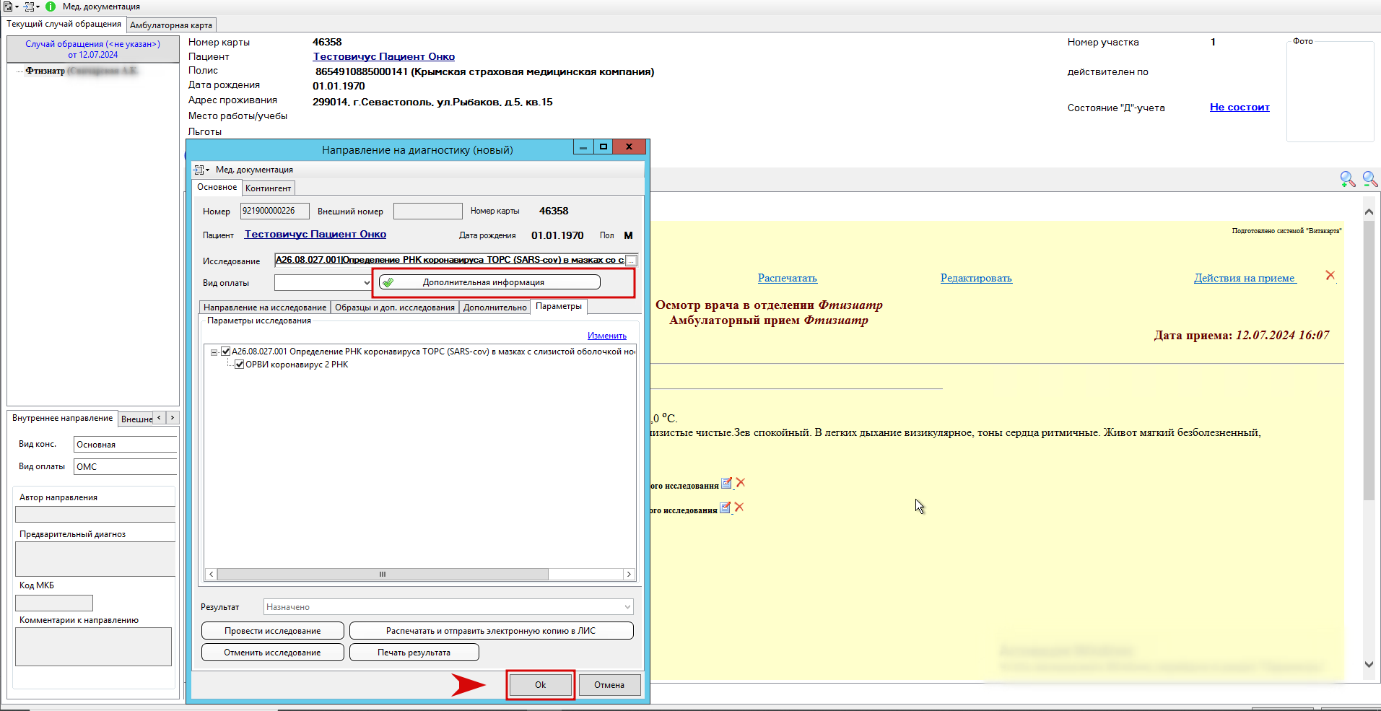Click the Изменить link
Screen dimensions: 1381x711
(607, 336)
